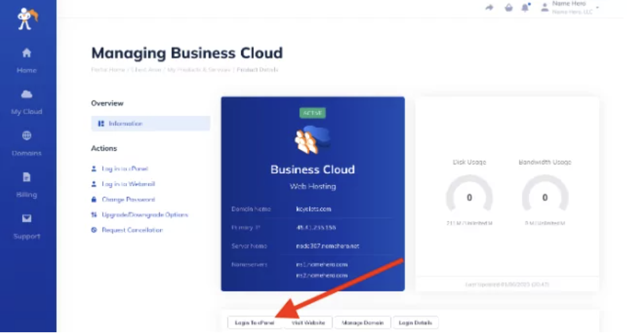This screenshot has height=335, width=627.
Task: Click the Name Hero logo in sidebar
Action: [27, 18]
